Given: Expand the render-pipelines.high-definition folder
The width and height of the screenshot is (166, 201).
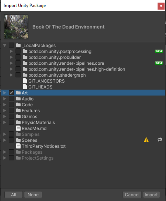Looking at the screenshot, I should tap(11, 69).
